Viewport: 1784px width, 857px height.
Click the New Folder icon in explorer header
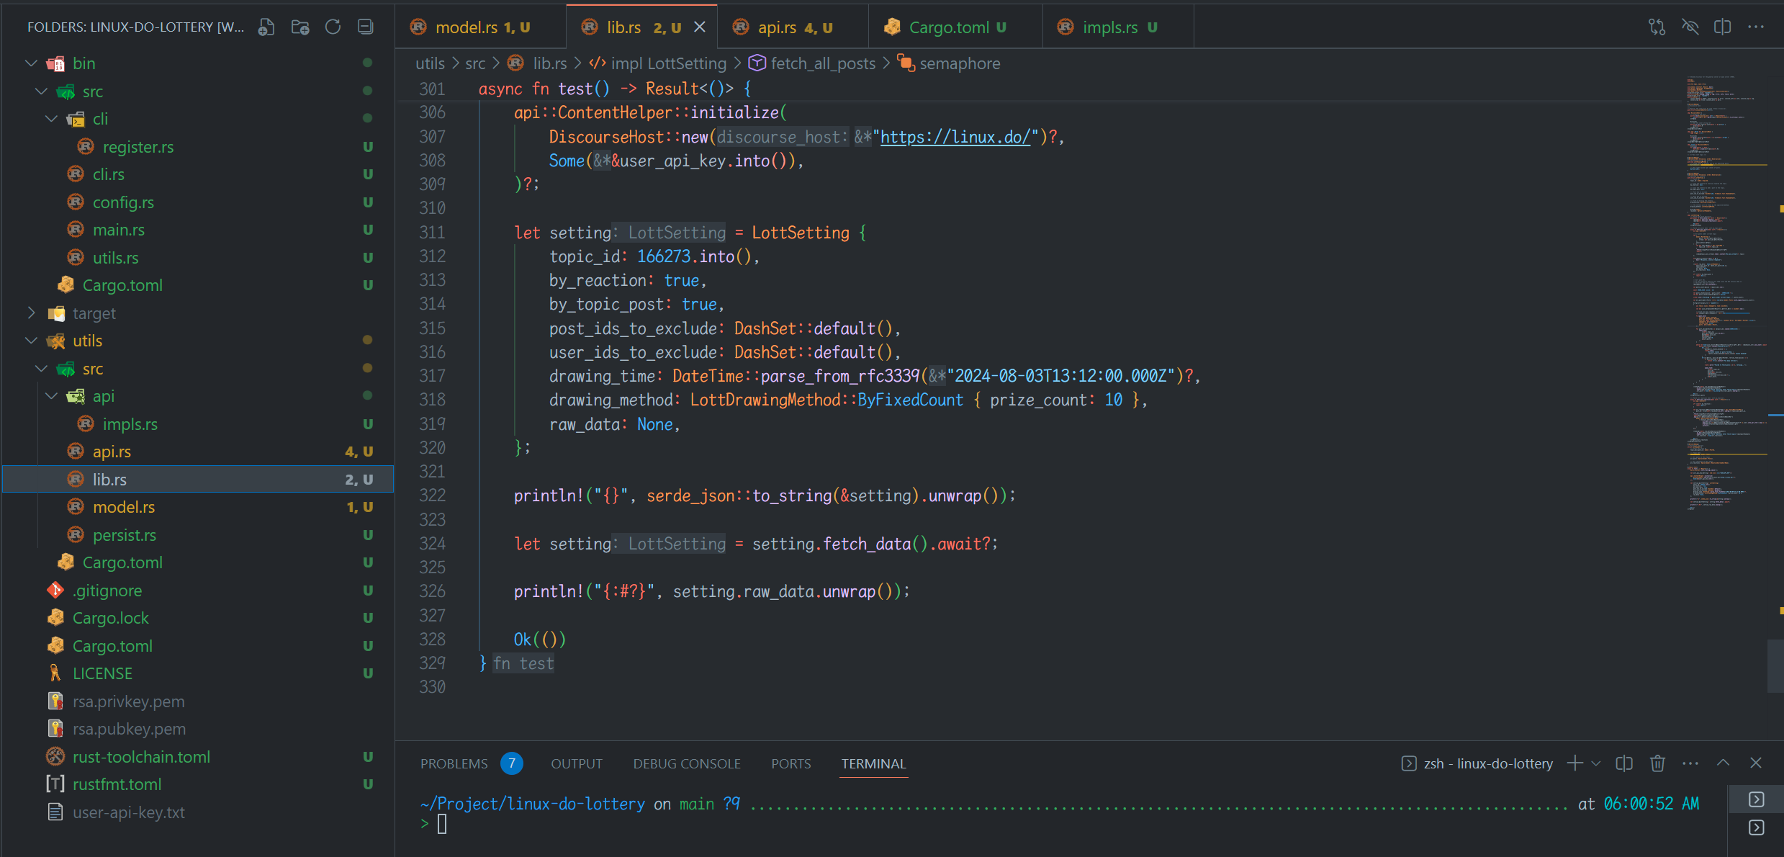[x=299, y=27]
